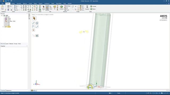This screenshot has width=170, height=95.
Task: Switch to the Appearance tab
Action: 9,91
